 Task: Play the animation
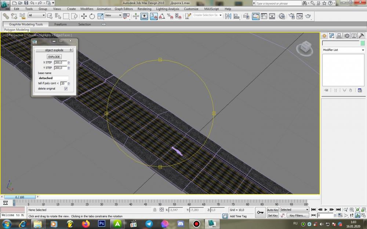(326, 210)
